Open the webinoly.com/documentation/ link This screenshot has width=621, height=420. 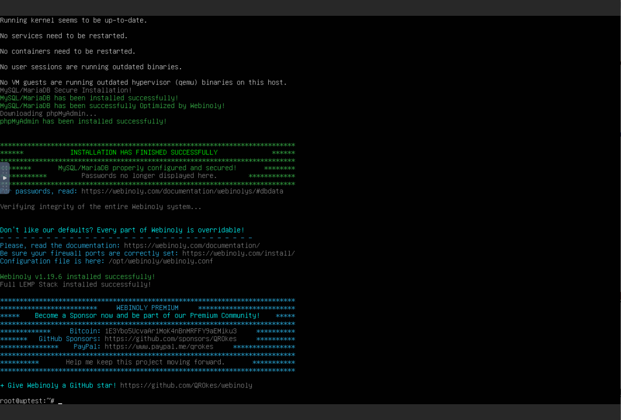click(192, 245)
